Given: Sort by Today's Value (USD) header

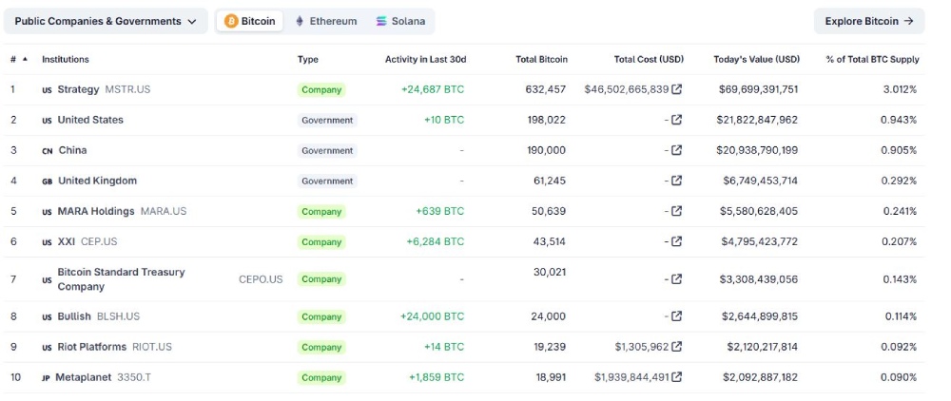Looking at the screenshot, I should [756, 59].
